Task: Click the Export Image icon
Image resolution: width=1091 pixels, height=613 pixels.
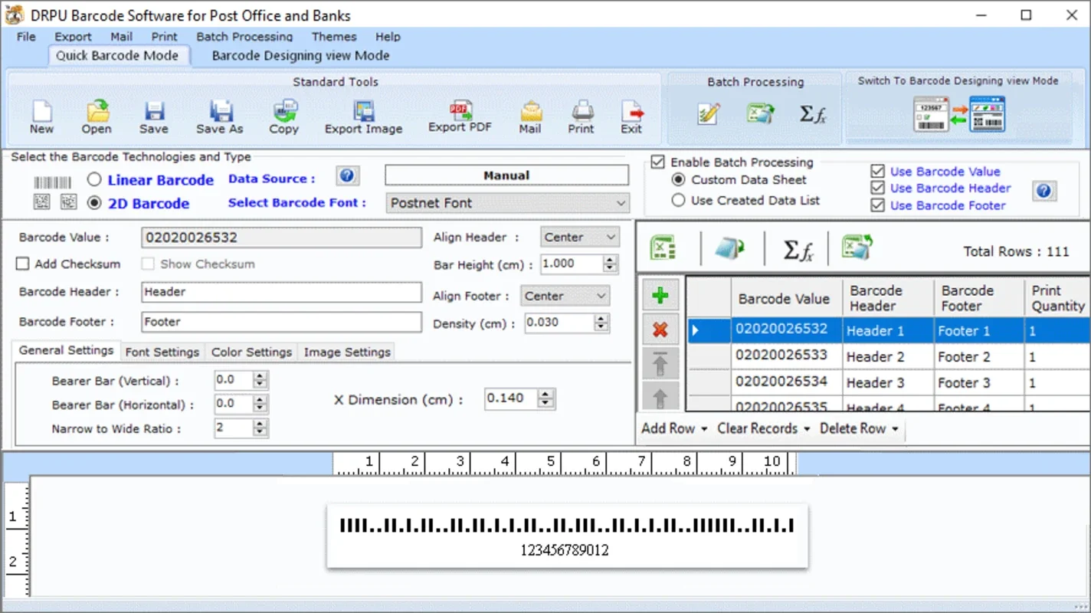Action: (x=363, y=111)
